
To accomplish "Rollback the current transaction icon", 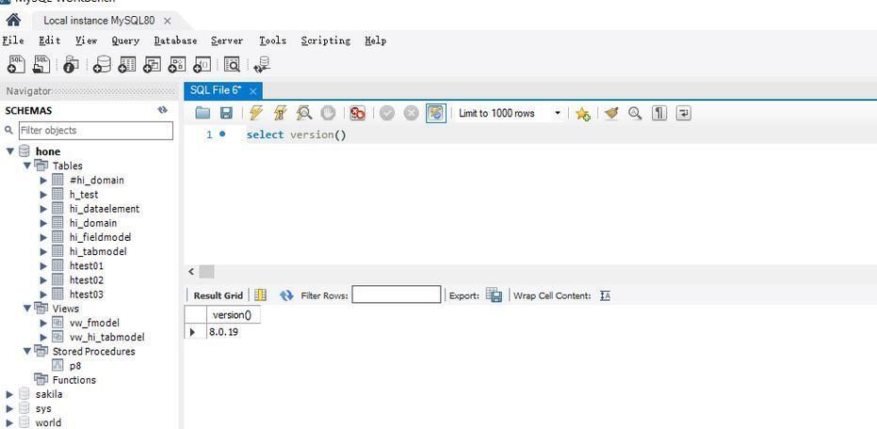I will 411,113.
